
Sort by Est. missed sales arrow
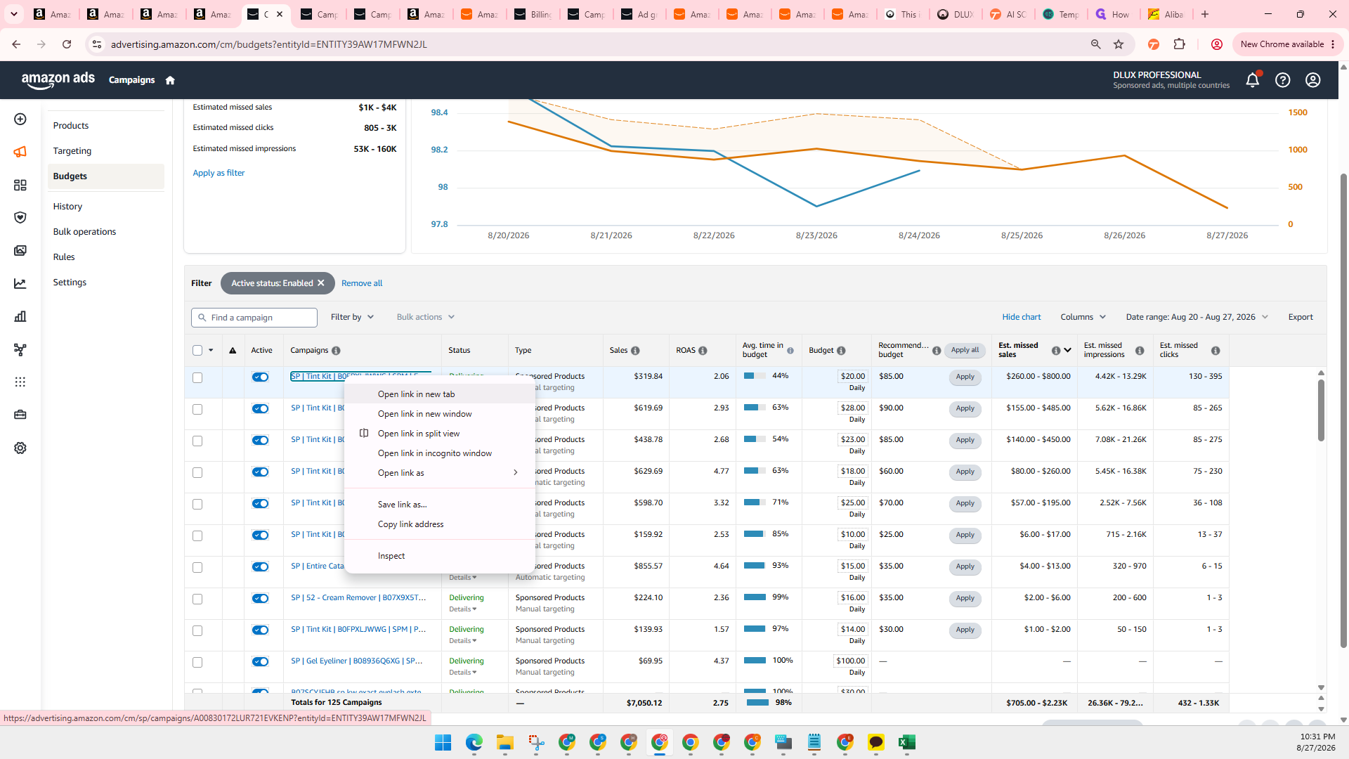click(1067, 351)
